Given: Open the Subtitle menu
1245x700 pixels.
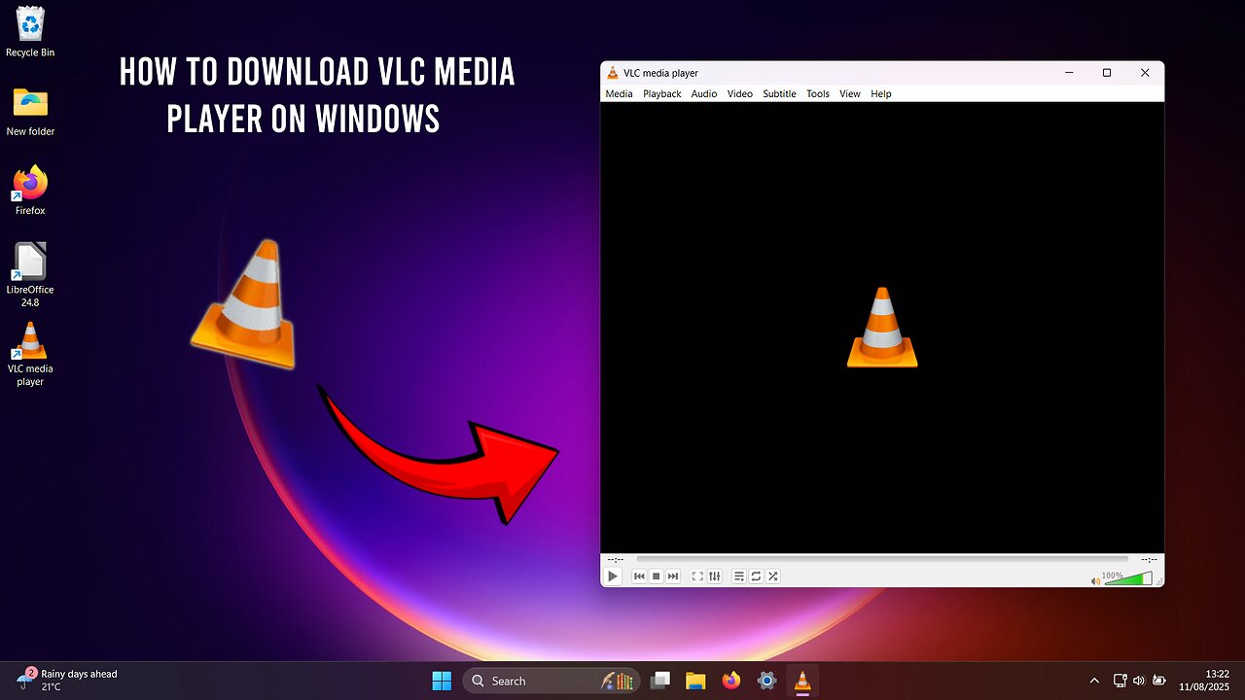Looking at the screenshot, I should click(x=779, y=94).
